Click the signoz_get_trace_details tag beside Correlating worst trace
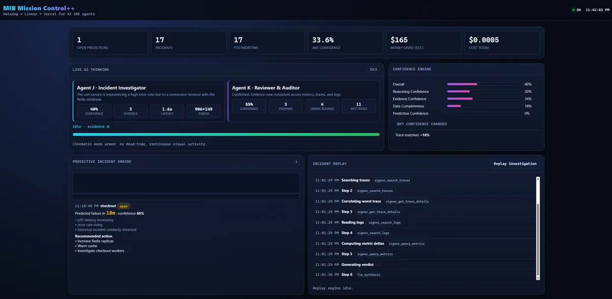The height and width of the screenshot is (299, 612). 407,201
